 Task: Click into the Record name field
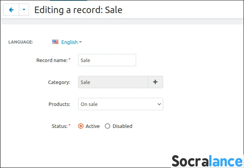[x=107, y=60]
